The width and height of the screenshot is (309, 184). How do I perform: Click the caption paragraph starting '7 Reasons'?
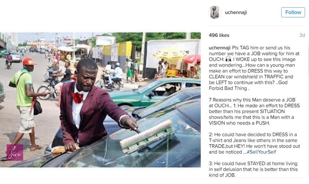(254, 111)
